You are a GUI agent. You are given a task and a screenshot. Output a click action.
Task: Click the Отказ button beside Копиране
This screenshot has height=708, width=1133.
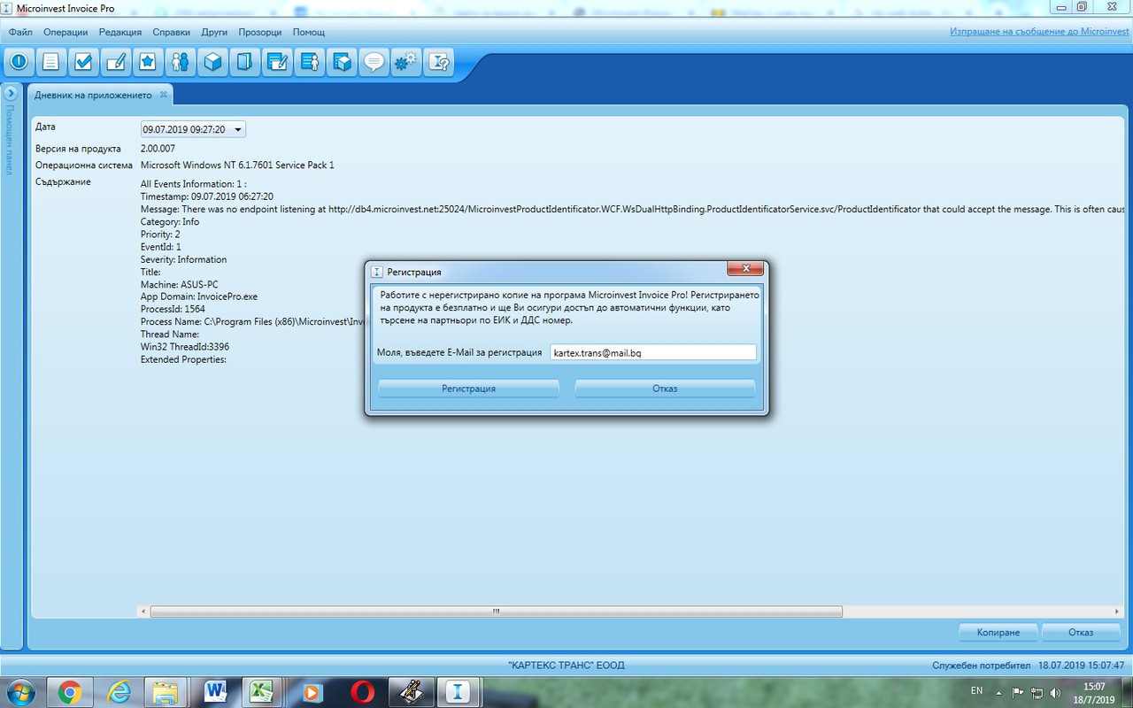(x=1081, y=632)
